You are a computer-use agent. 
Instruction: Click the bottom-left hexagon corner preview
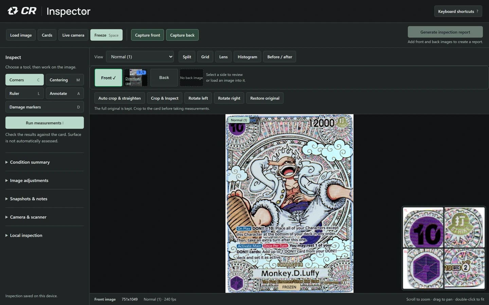(x=423, y=269)
